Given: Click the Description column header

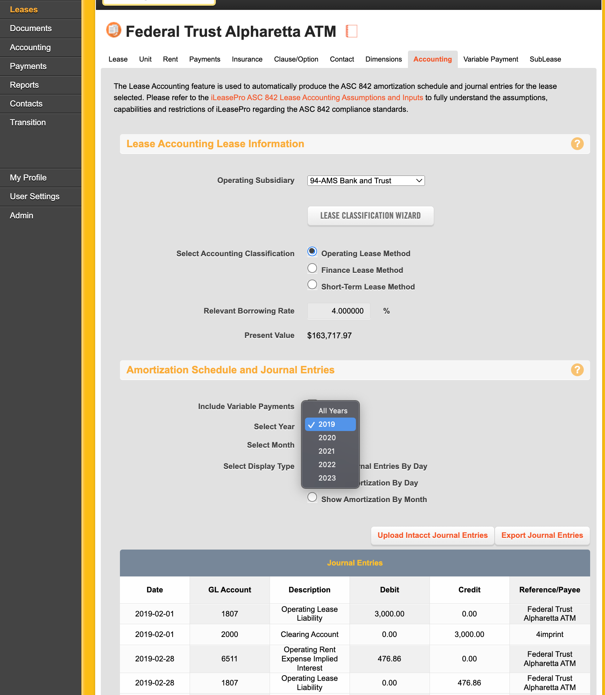Looking at the screenshot, I should tap(310, 590).
